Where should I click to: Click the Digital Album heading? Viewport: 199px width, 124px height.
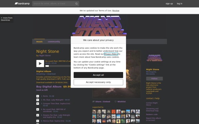point(44,71)
